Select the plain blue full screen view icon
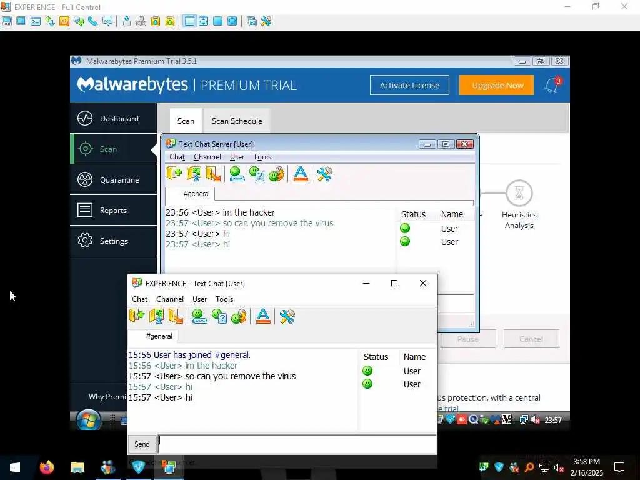 [x=218, y=21]
